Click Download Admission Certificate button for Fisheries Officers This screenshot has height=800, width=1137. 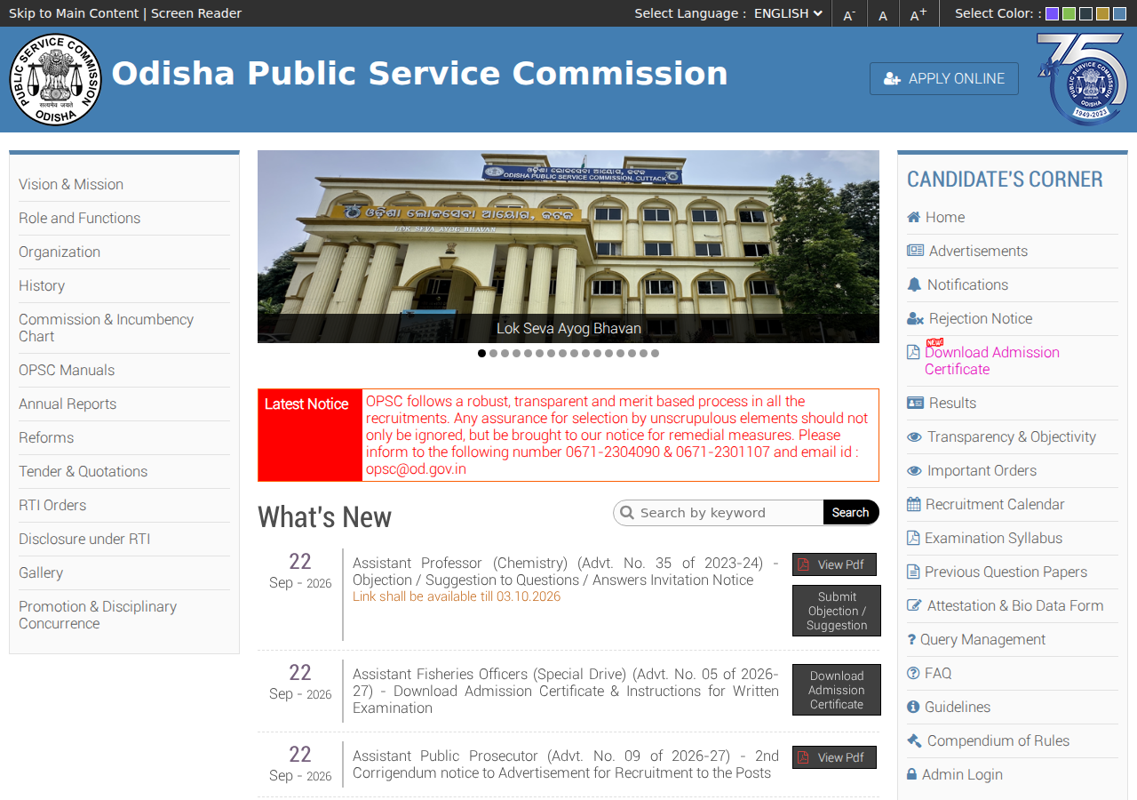pyautogui.click(x=837, y=690)
